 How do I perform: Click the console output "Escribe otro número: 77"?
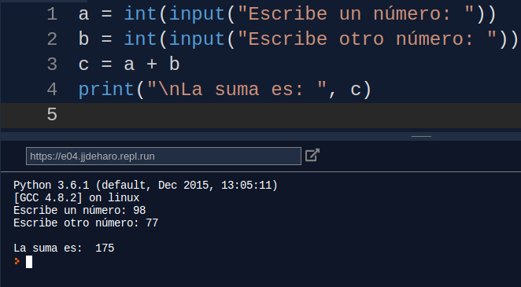click(x=86, y=223)
